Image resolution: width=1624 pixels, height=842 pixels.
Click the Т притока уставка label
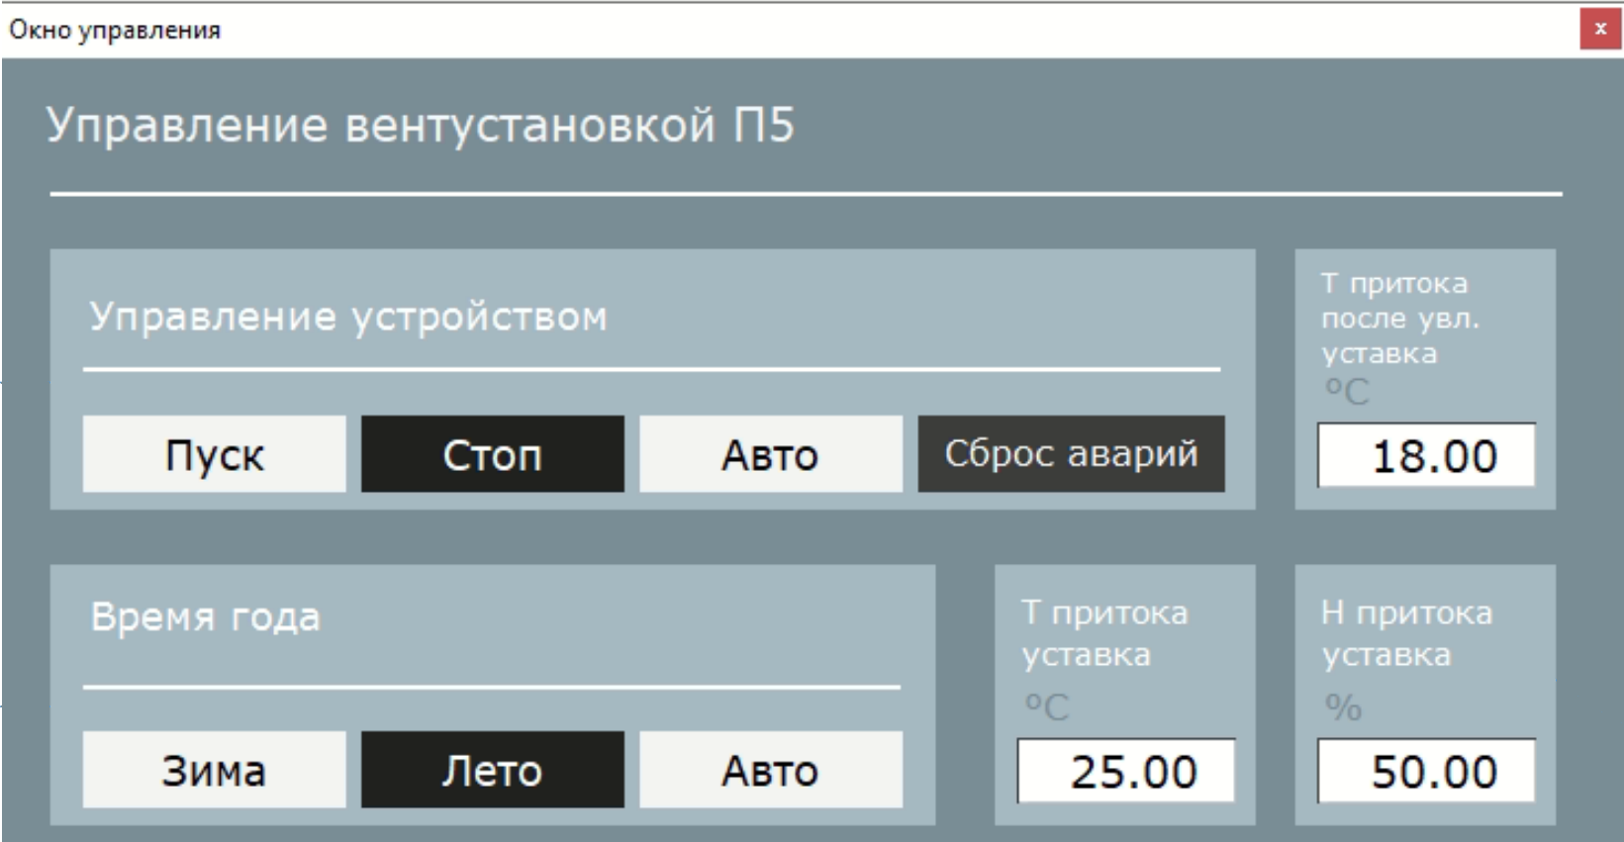coord(1103,633)
